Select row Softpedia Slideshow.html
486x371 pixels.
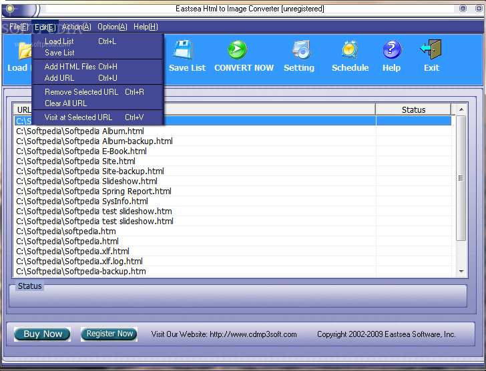[x=232, y=181]
